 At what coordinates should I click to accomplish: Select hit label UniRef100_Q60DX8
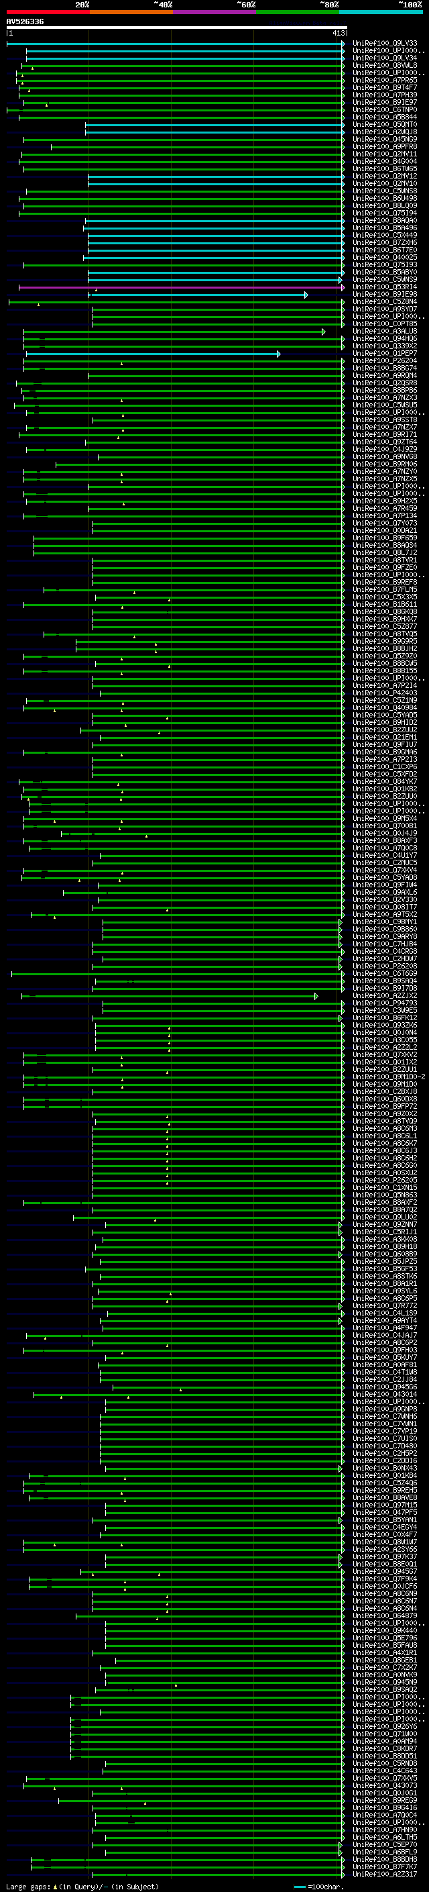pyautogui.click(x=385, y=1099)
